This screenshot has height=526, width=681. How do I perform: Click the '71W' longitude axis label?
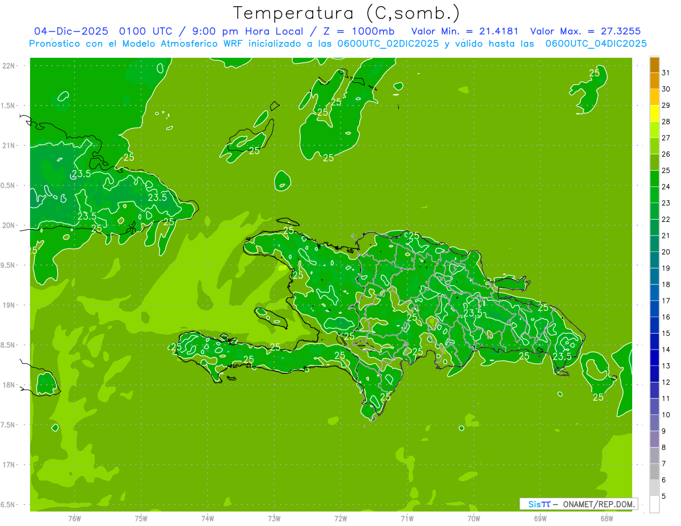[x=407, y=518]
